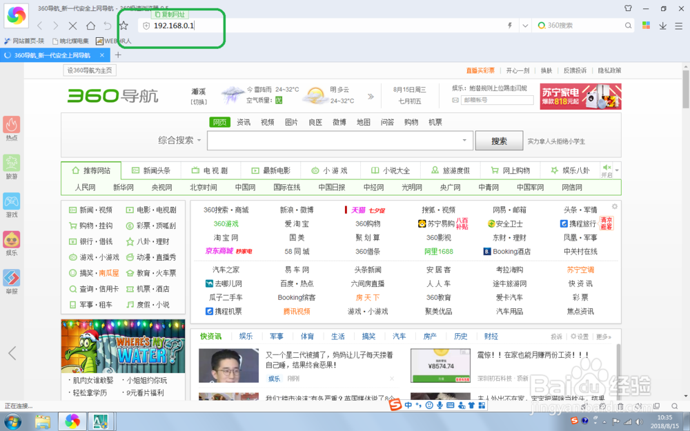Screen dimensions: 690x431
Task: Open the site-grid settings gear icon
Action: pos(615,206)
